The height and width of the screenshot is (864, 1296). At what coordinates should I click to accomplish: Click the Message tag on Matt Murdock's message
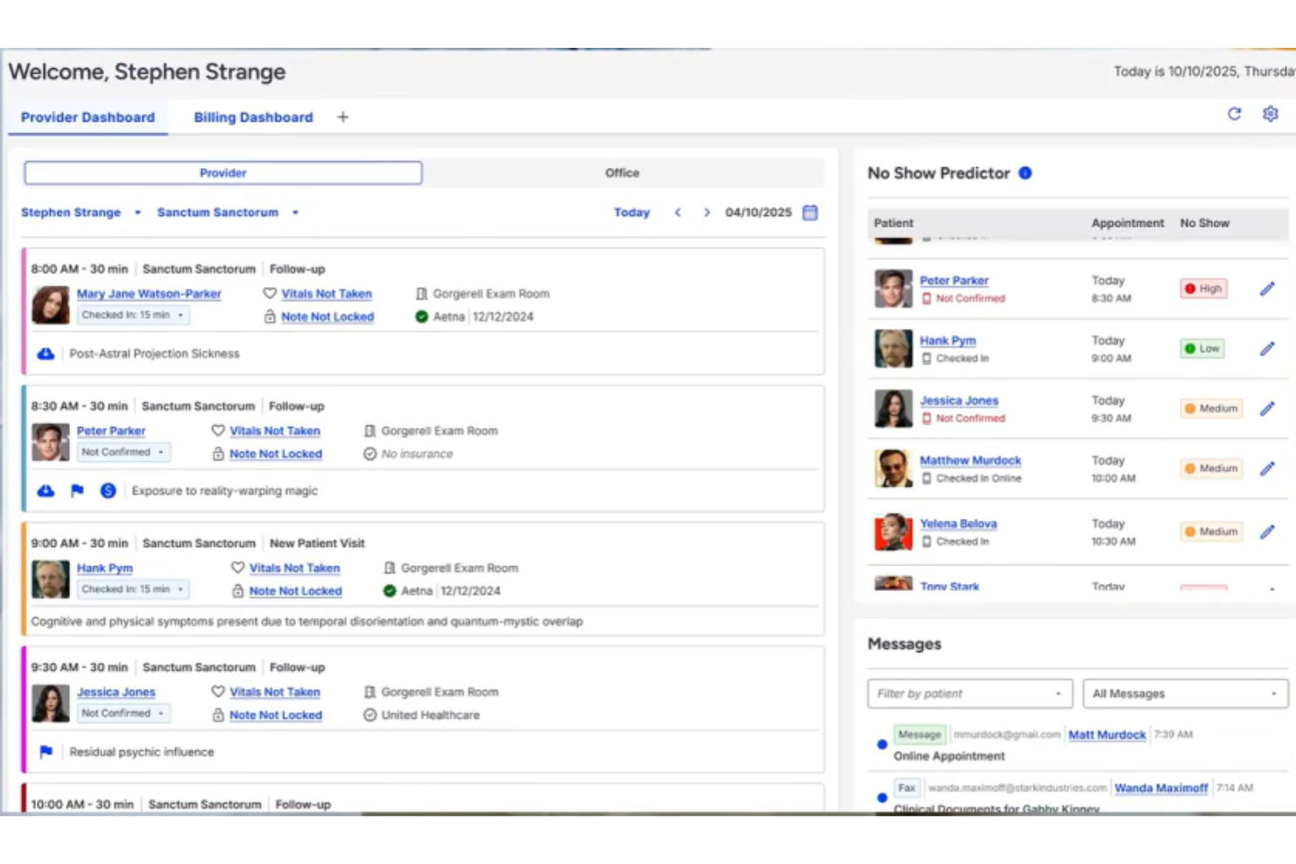click(919, 734)
